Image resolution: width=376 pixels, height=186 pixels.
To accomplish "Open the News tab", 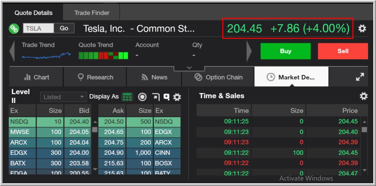I will [x=154, y=77].
